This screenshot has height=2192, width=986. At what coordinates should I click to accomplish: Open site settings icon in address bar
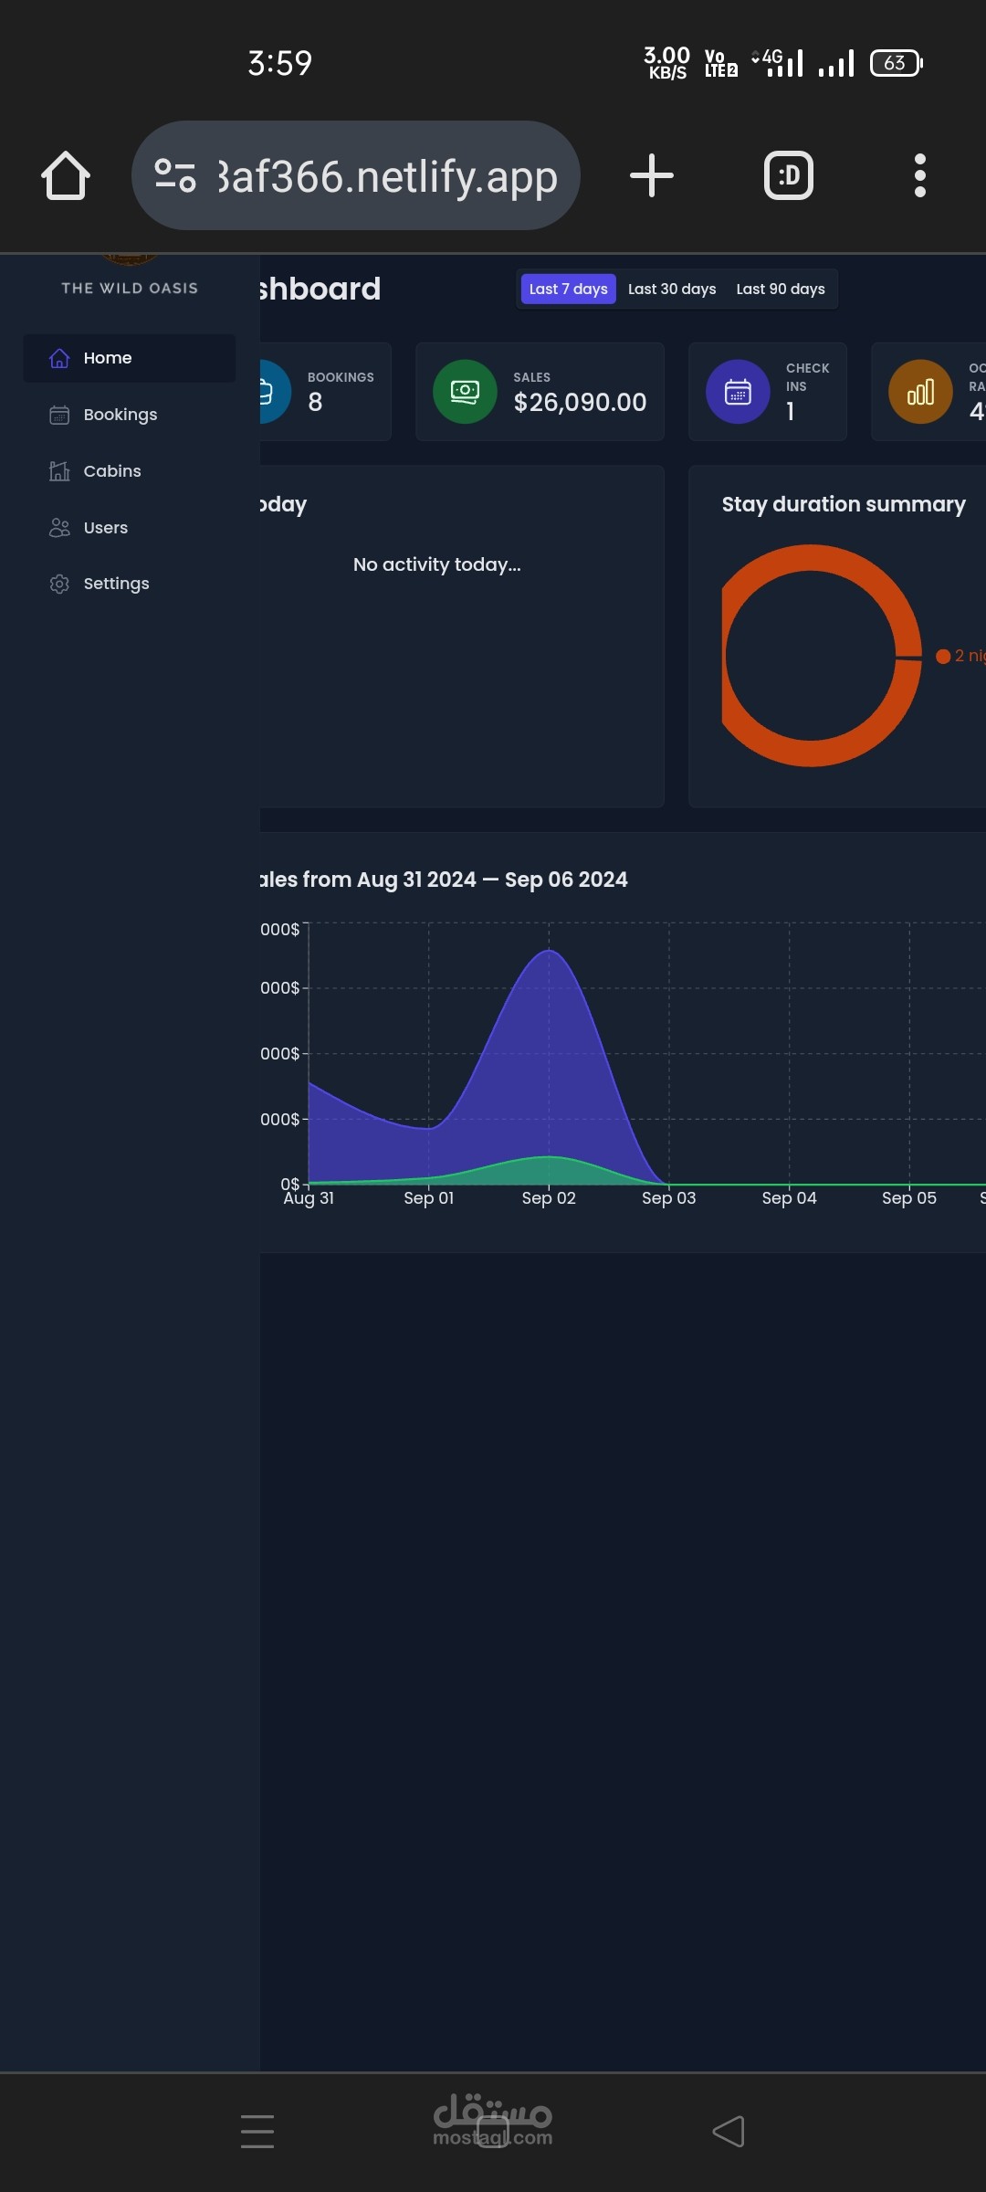(174, 175)
